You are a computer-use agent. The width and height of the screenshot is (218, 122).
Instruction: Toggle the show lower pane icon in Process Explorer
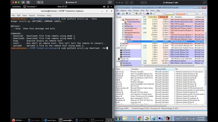133,14
